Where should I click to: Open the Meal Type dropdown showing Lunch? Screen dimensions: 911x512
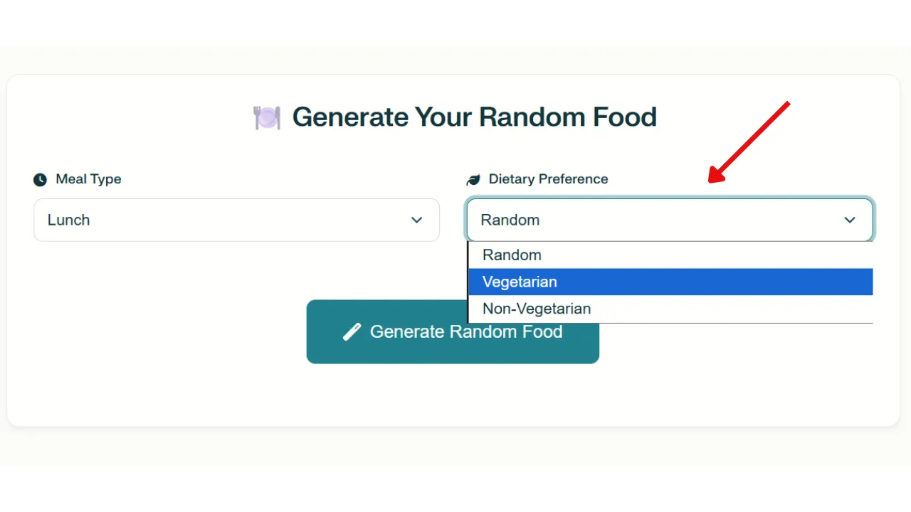tap(236, 220)
